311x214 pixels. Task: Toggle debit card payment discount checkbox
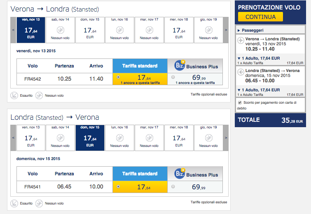point(240,102)
